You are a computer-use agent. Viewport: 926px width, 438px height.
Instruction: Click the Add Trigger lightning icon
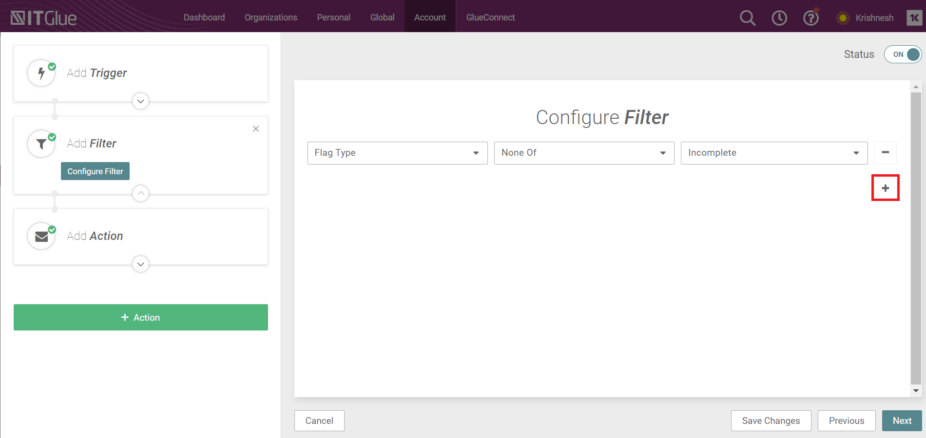tap(41, 73)
